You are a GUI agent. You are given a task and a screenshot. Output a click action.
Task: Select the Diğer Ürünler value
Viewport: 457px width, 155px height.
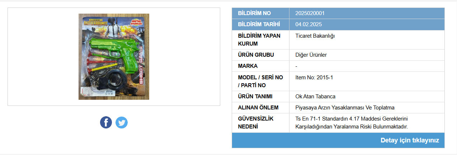pos(311,55)
